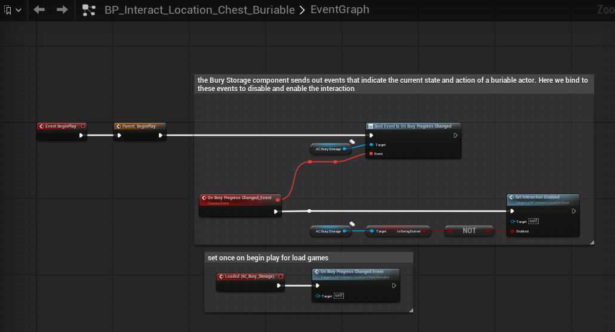The height and width of the screenshot is (332, 615).
Task: Click the back navigation arrow
Action: click(x=39, y=10)
